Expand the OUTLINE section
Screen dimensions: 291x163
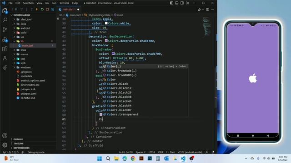tap(18, 139)
